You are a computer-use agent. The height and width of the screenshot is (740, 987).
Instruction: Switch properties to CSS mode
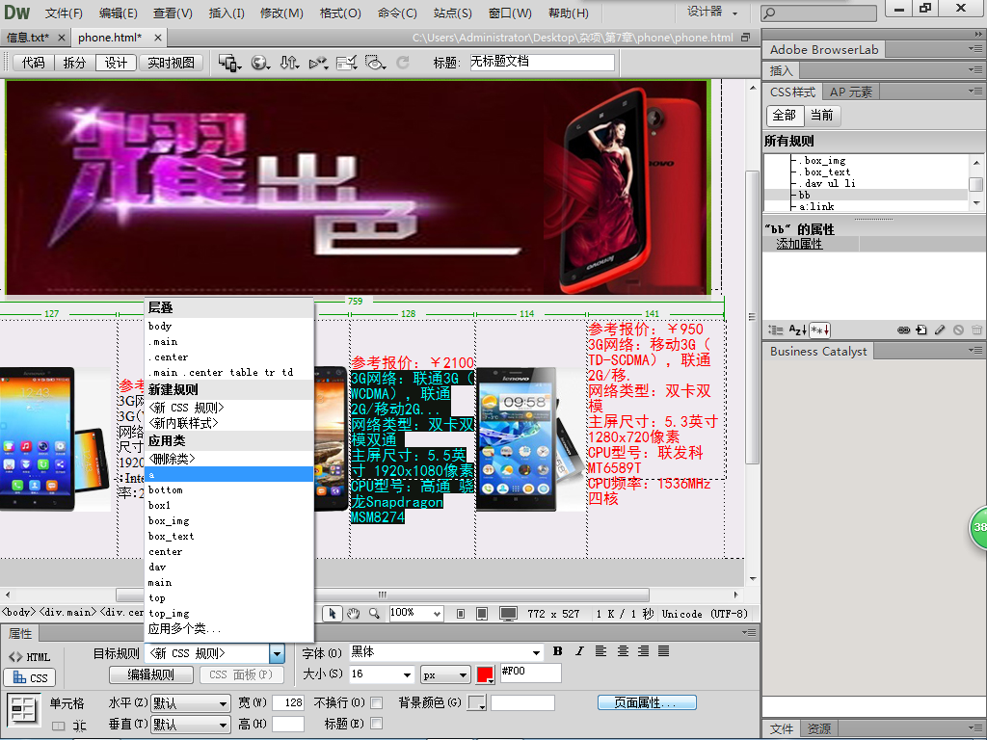point(30,677)
